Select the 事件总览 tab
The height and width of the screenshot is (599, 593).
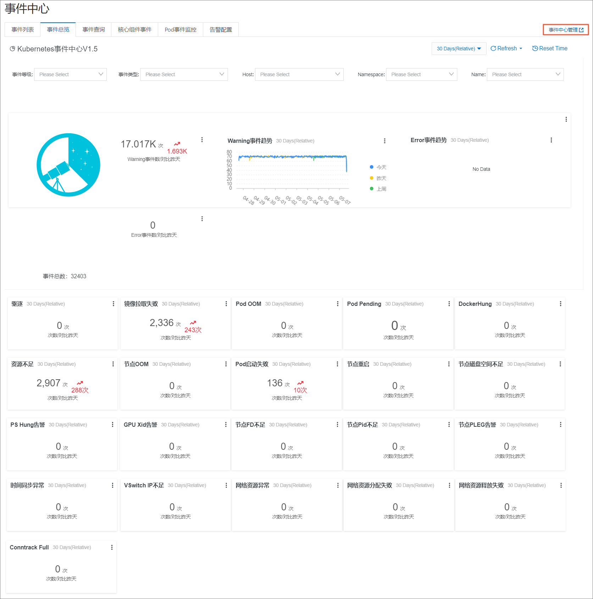coord(58,30)
